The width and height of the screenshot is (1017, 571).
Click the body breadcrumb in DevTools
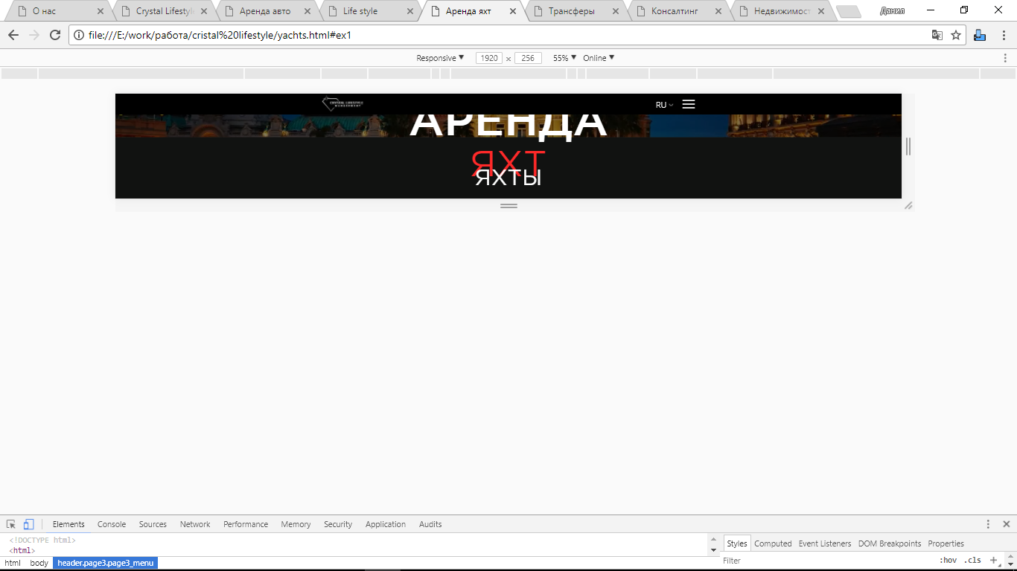click(x=39, y=563)
